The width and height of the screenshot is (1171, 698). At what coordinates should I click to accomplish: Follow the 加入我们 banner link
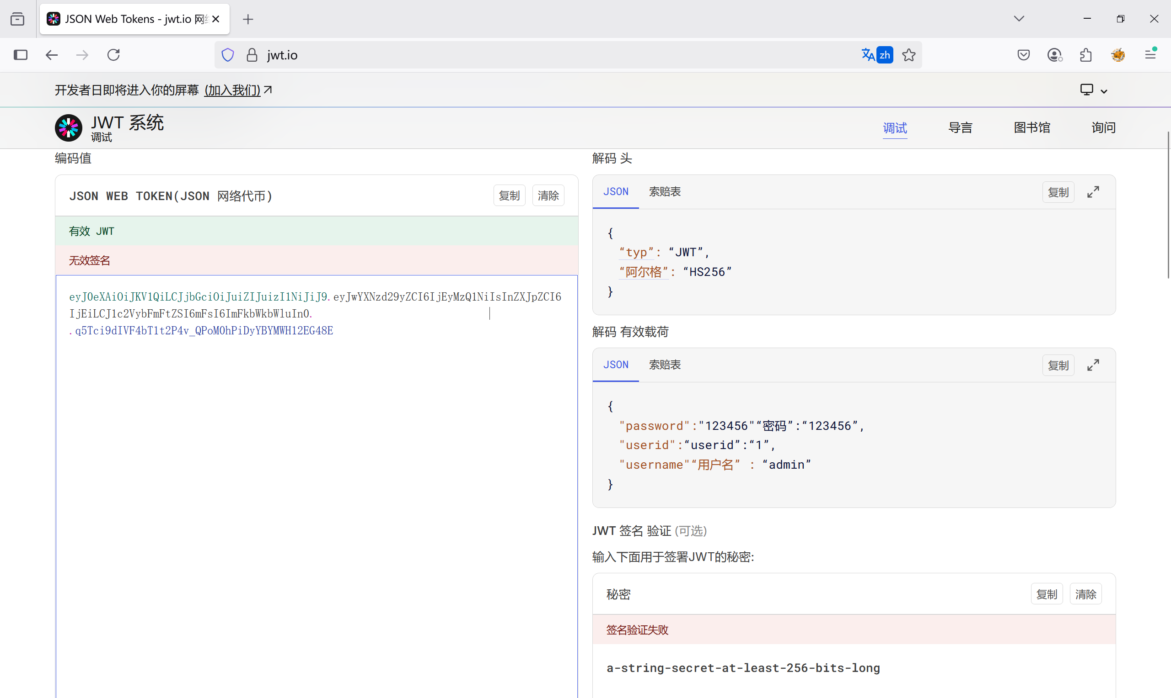click(x=232, y=90)
